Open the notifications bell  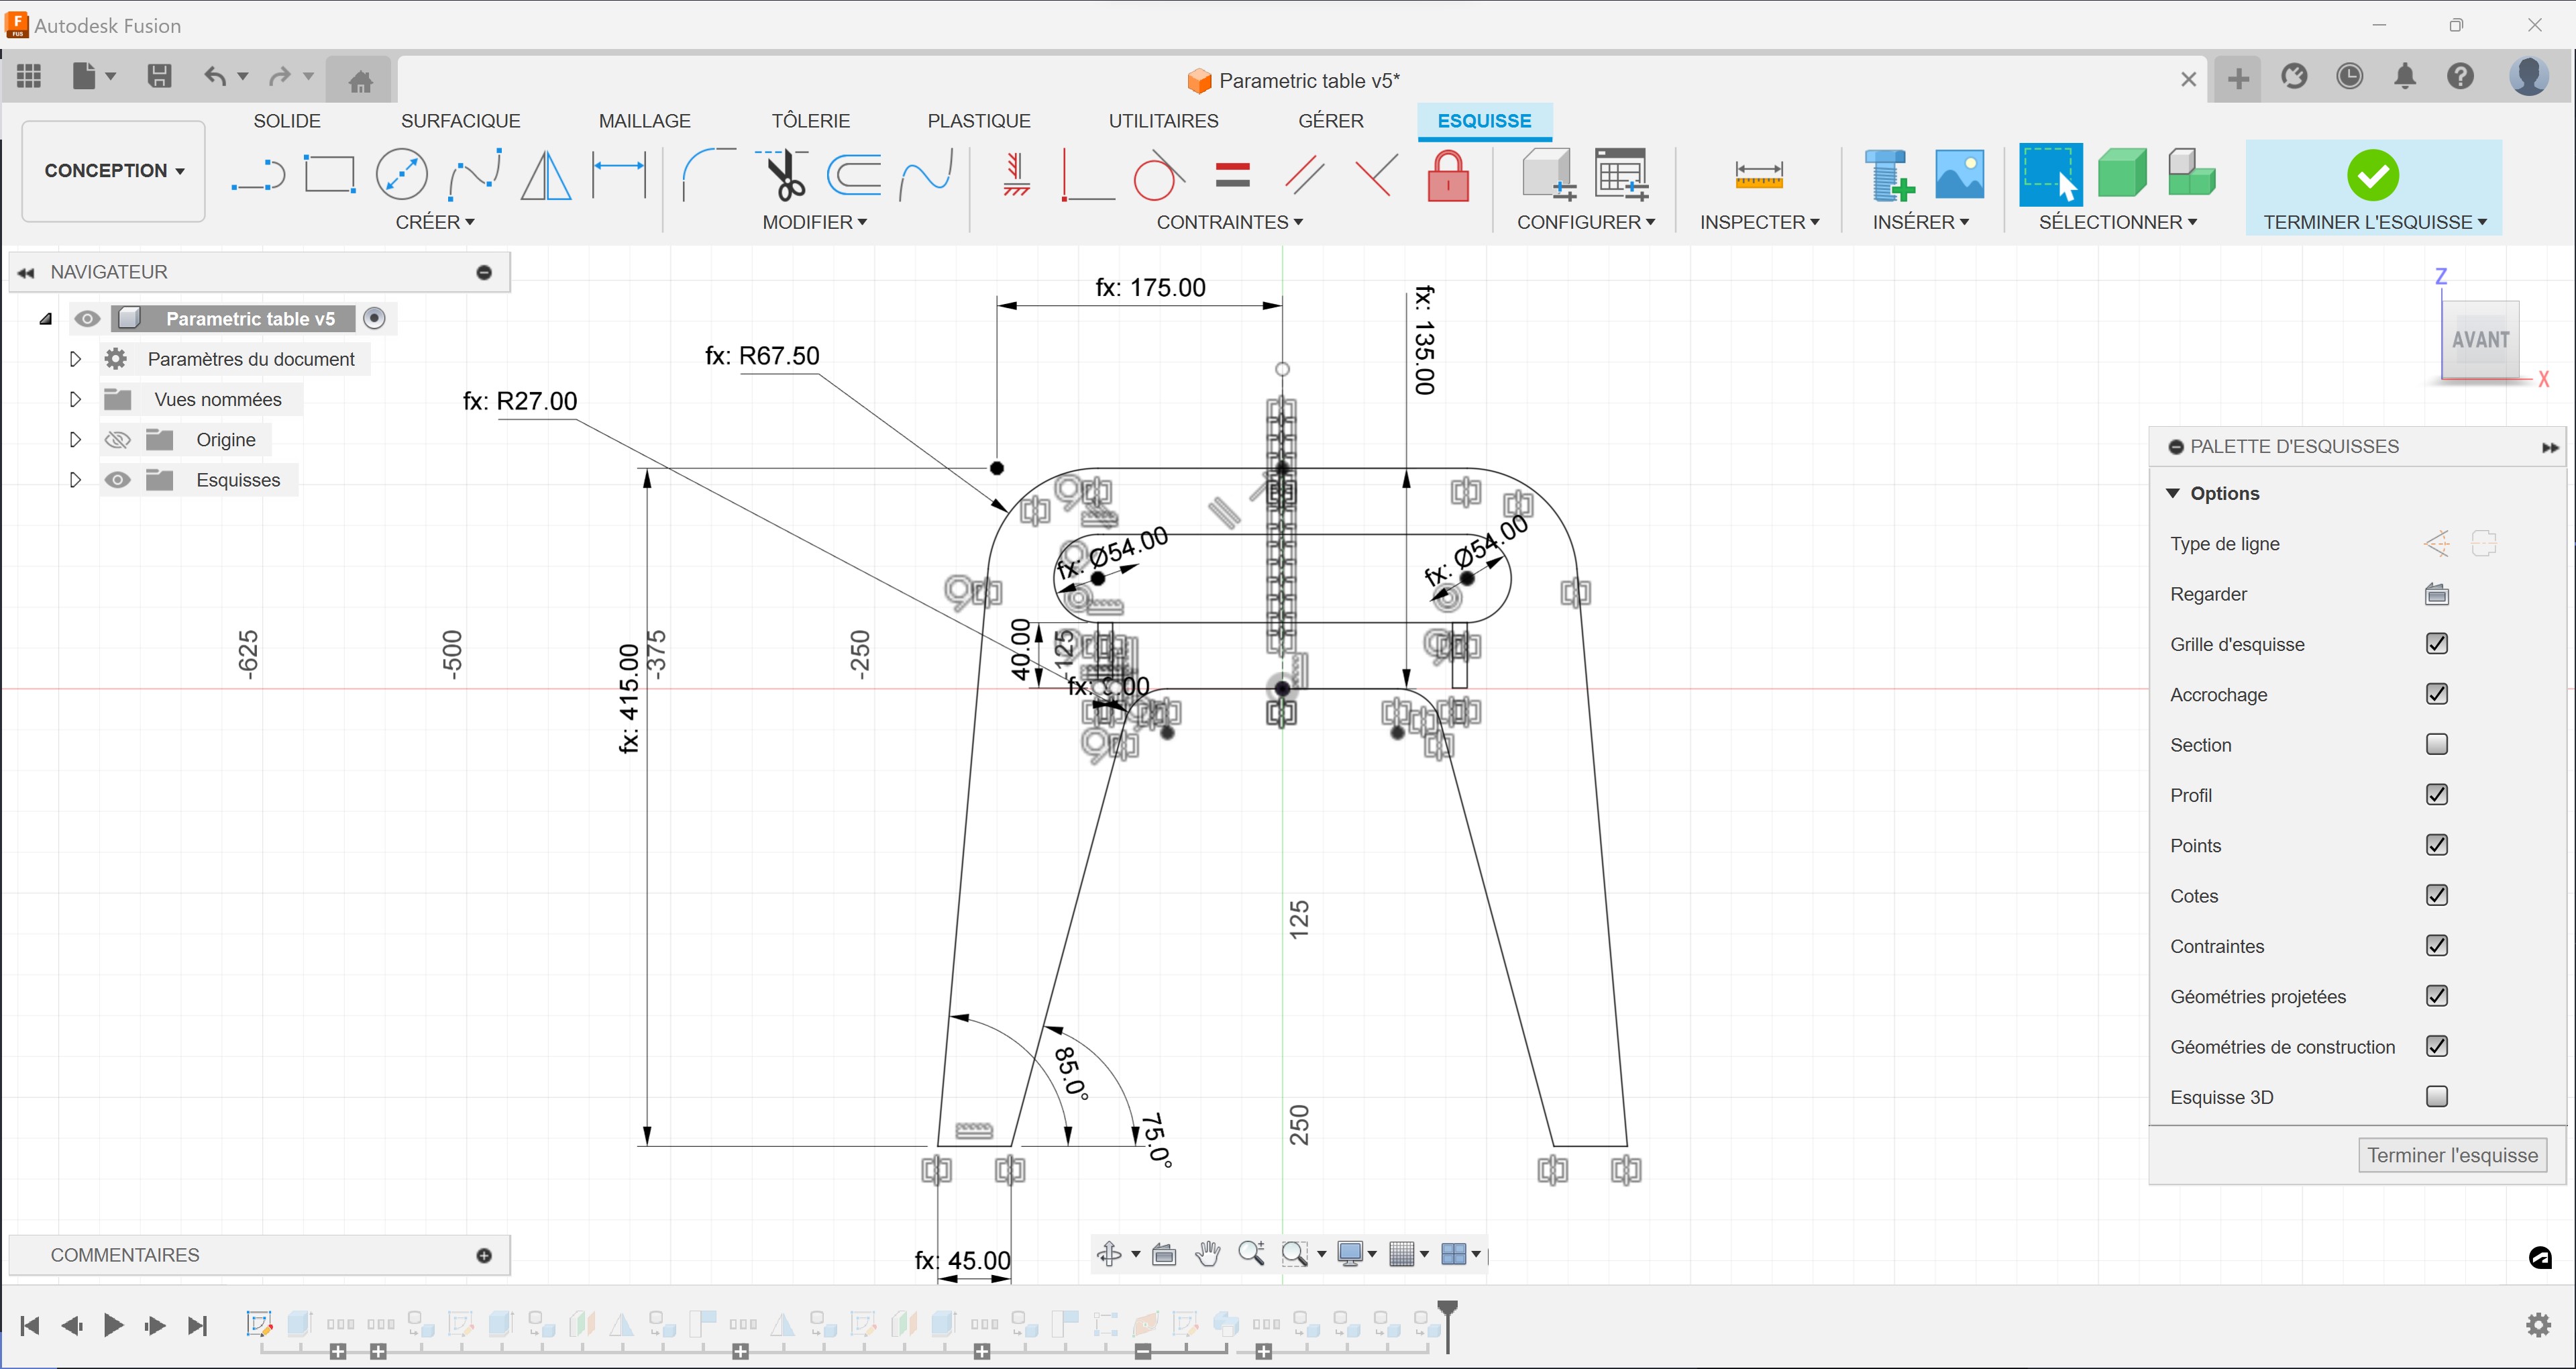[x=2405, y=76]
